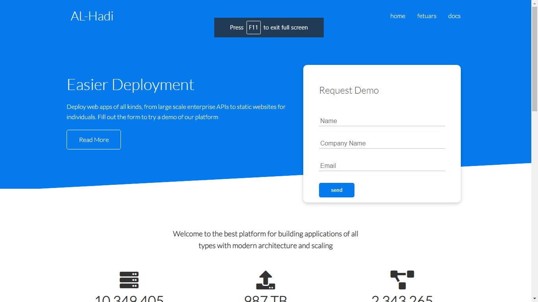Viewport: 538px width, 302px height.
Task: Click the AL-Hadi logo text
Action: (91, 16)
